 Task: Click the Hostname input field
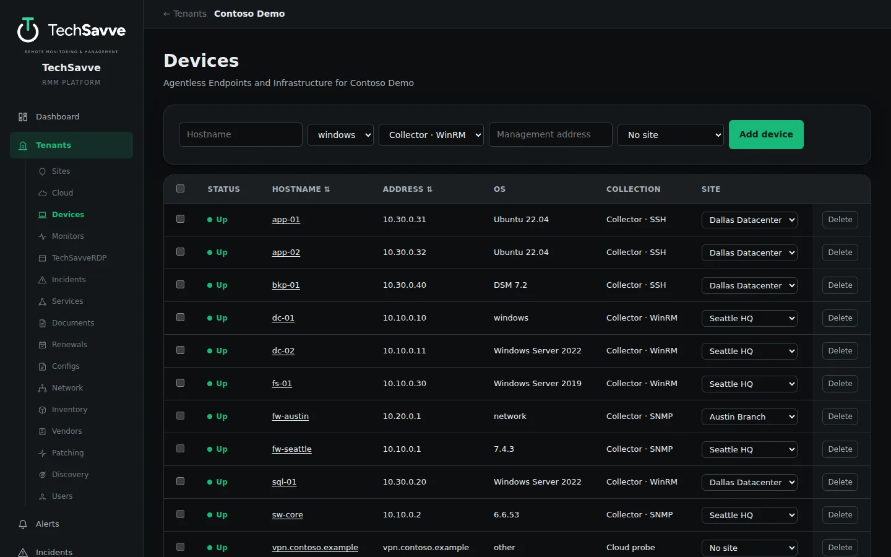coord(241,135)
